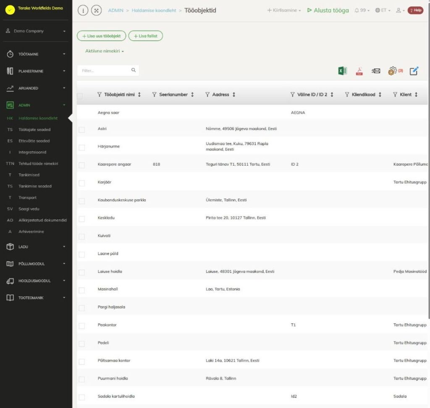Open notifications bell showing 99
Image resolution: width=430 pixels, height=408 pixels.
click(x=362, y=10)
